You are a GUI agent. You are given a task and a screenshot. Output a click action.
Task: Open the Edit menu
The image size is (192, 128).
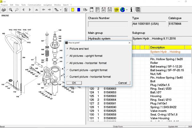pyautogui.click(x=12, y=5)
